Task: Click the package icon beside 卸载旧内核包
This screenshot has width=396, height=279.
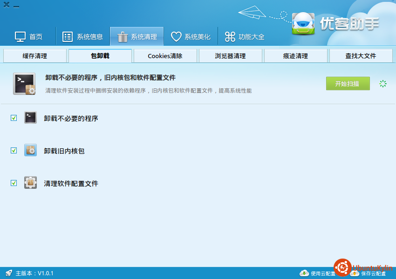Action: coord(30,150)
